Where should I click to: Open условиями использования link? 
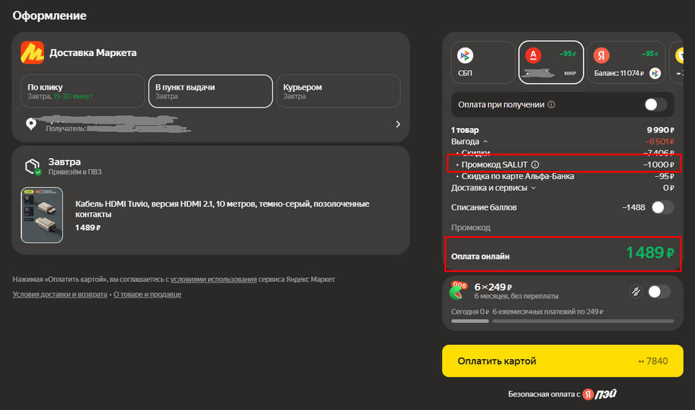[x=213, y=279]
